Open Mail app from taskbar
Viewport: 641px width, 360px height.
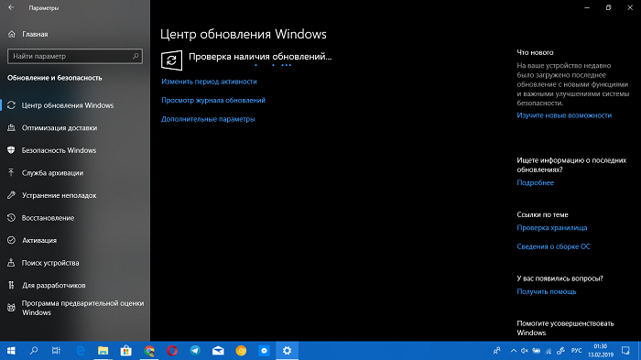point(218,351)
